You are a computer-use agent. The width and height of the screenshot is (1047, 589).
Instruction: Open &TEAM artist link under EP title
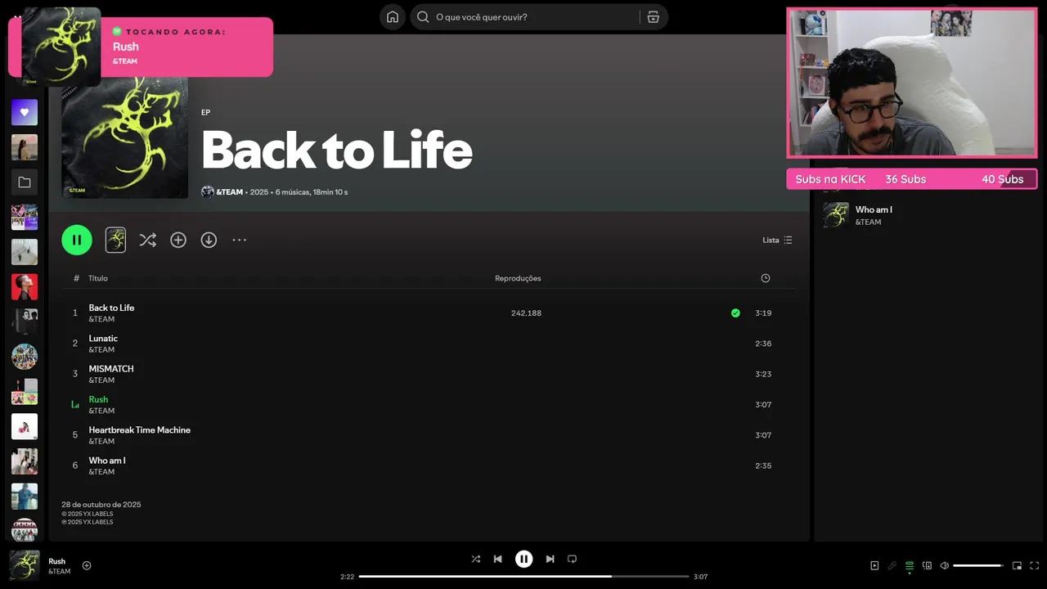(229, 192)
